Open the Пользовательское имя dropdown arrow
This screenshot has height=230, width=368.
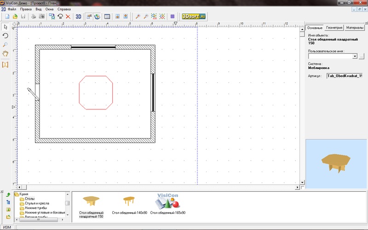coord(355,56)
